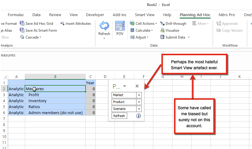Select Admin members (do not use) cell
Image resolution: width=252 pixels, height=149 pixels.
(55, 113)
